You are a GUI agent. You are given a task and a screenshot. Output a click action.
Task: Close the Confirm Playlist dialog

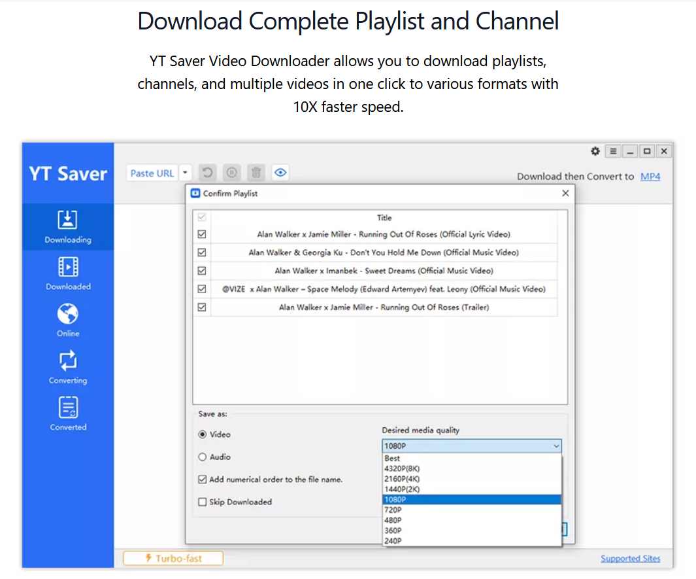(565, 193)
